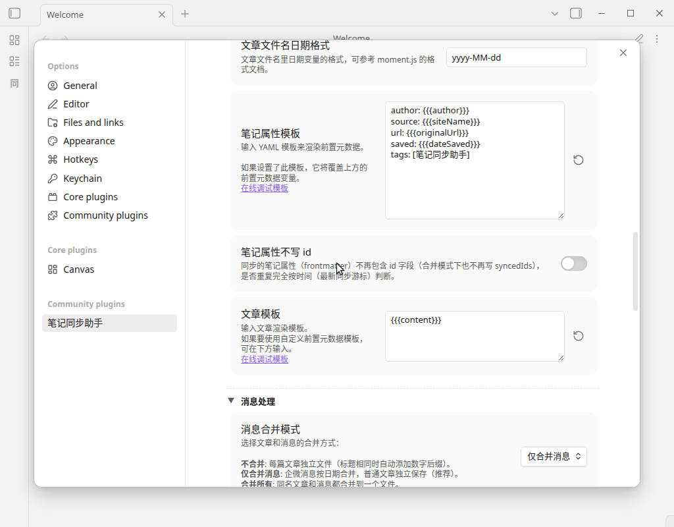The height and width of the screenshot is (527, 674).
Task: Open Keychain settings
Action: pos(110,179)
